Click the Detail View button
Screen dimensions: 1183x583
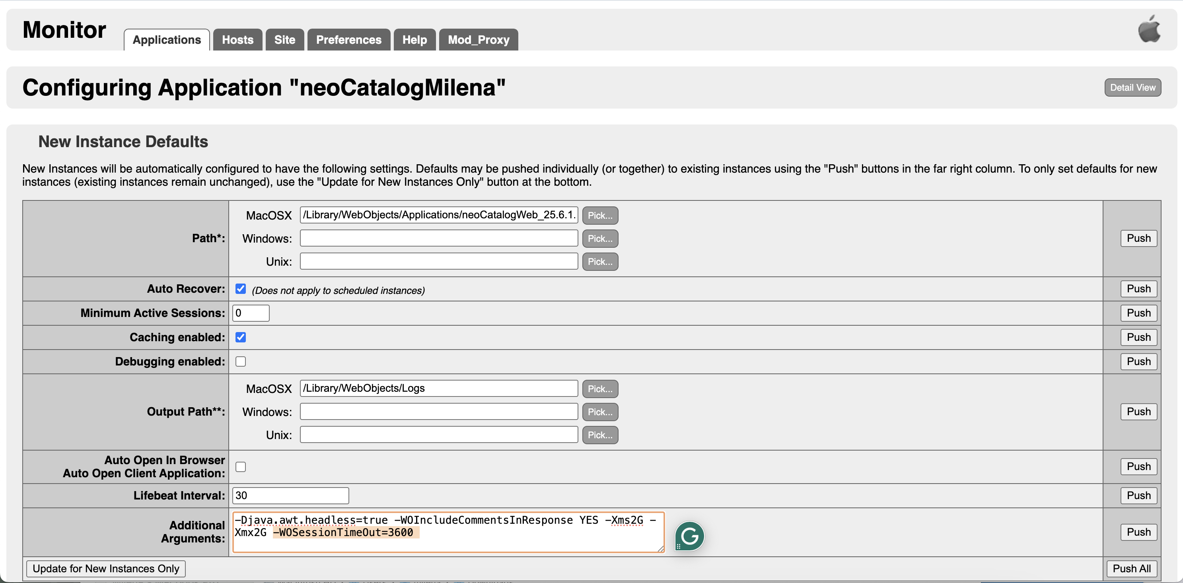click(x=1132, y=87)
